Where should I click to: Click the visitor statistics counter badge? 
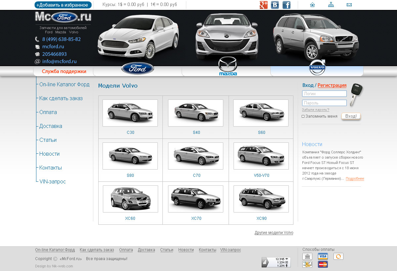click(x=276, y=262)
